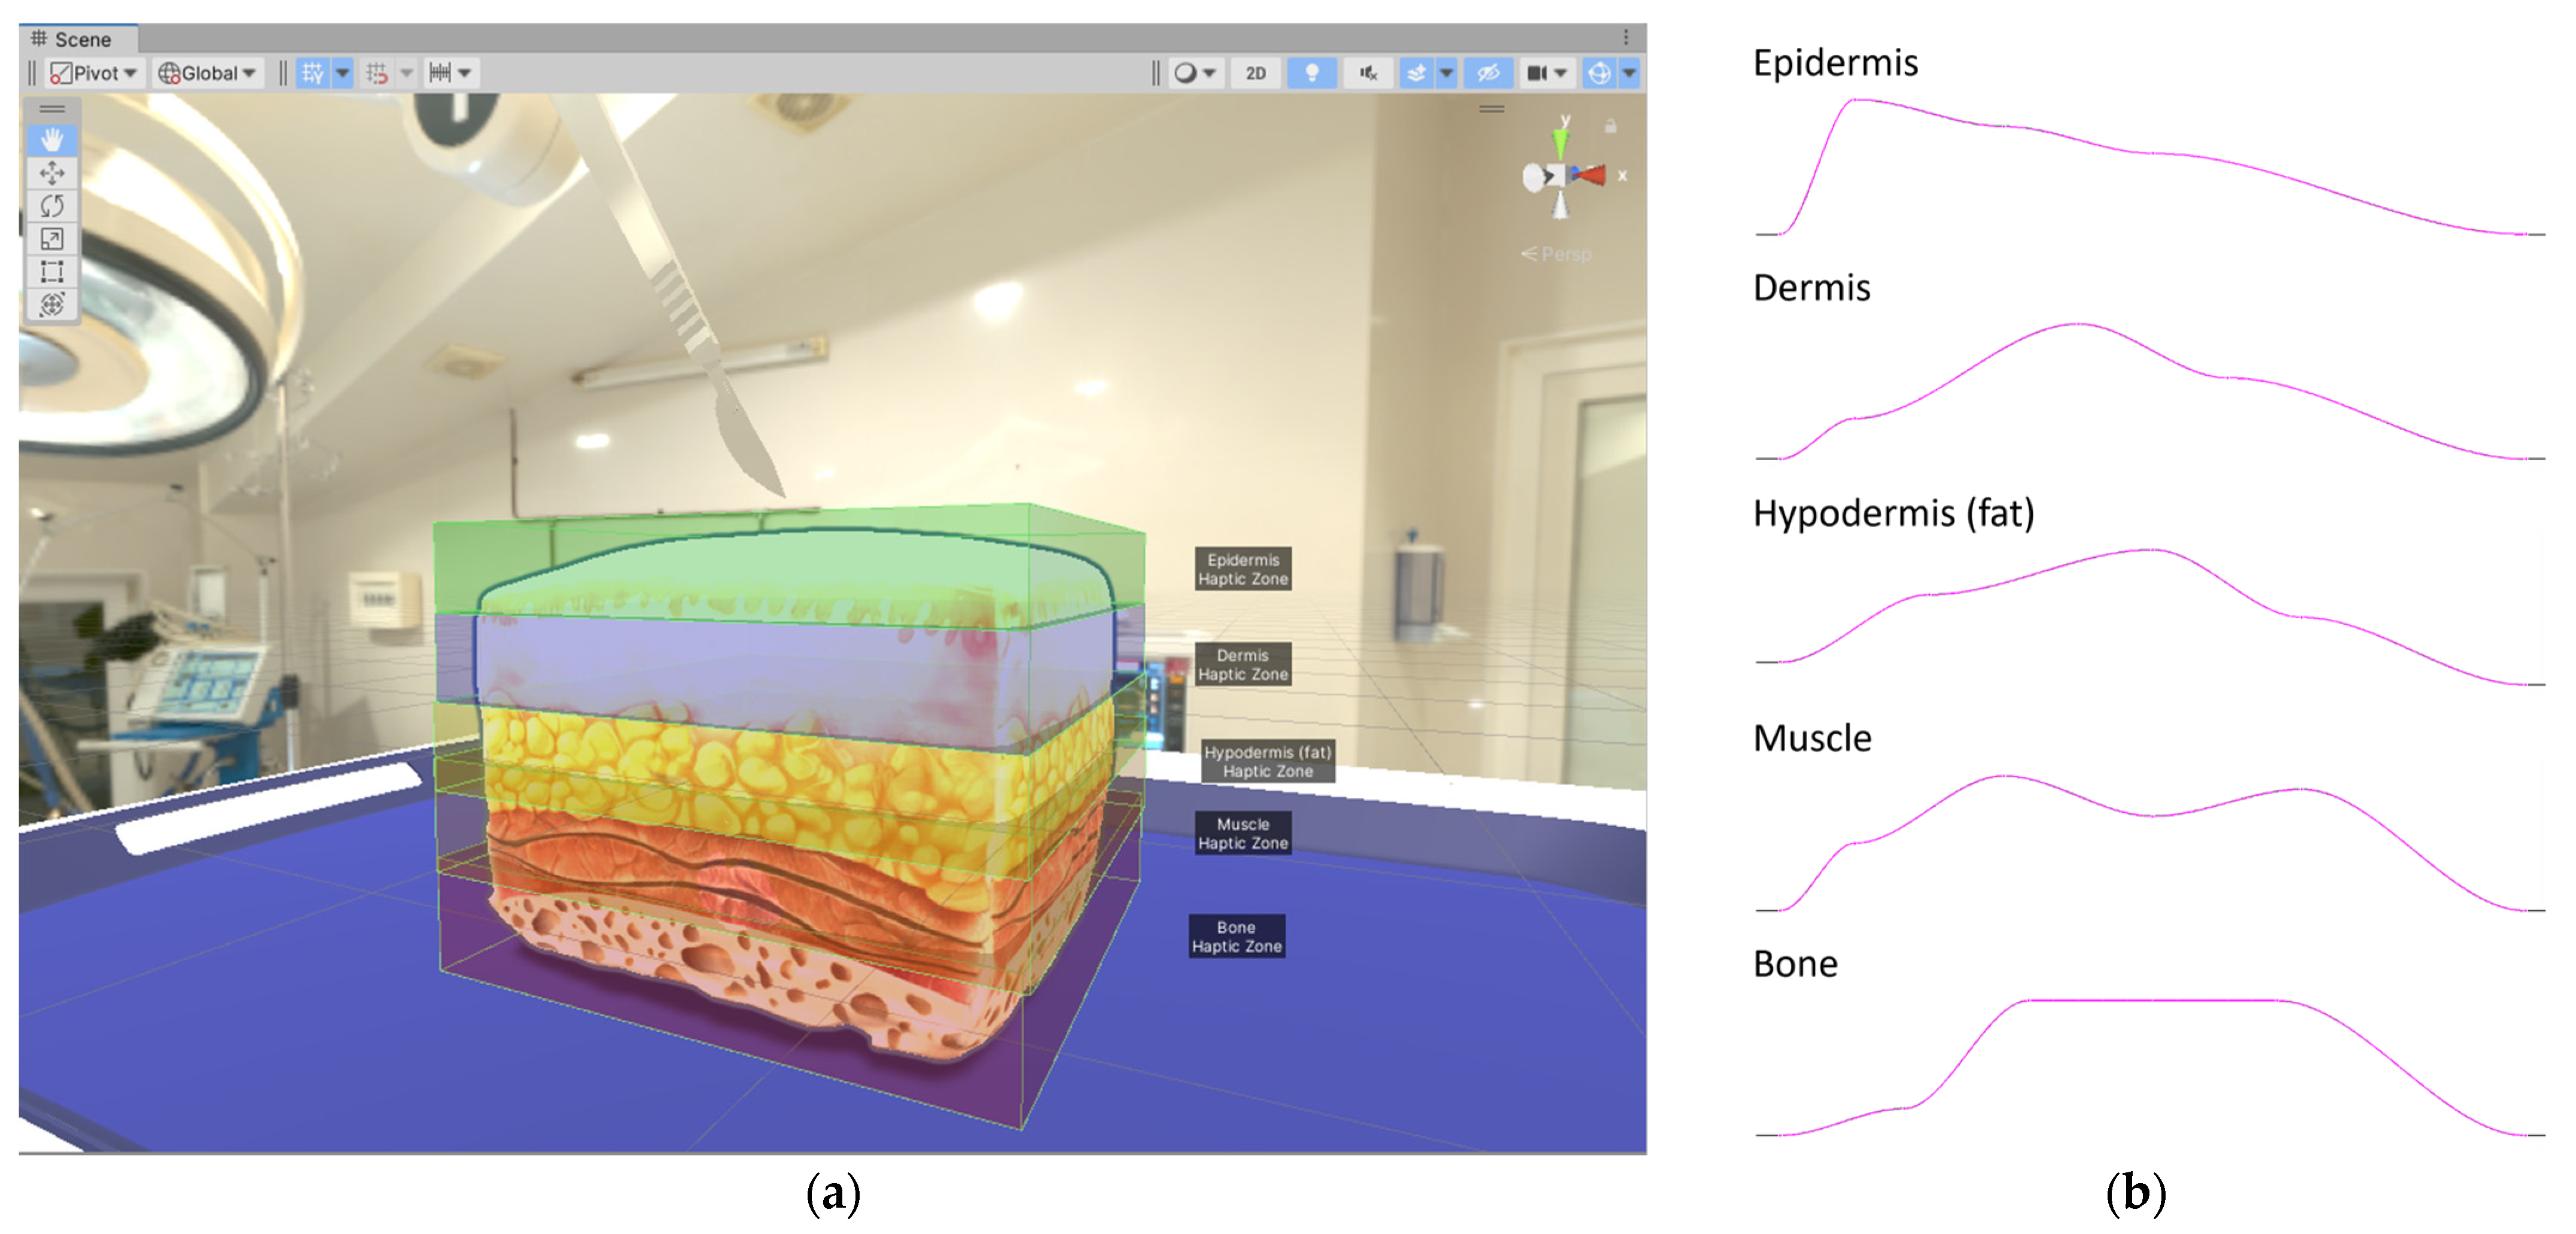Open the Global handle rotation dropdown
The width and height of the screenshot is (2576, 1234).
point(208,73)
